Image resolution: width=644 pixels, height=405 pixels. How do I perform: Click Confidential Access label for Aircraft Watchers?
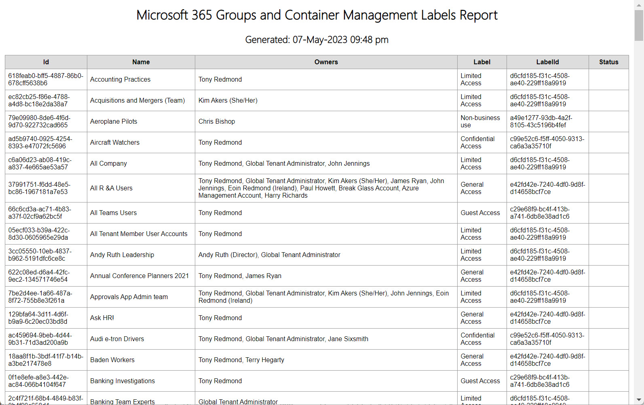point(482,142)
